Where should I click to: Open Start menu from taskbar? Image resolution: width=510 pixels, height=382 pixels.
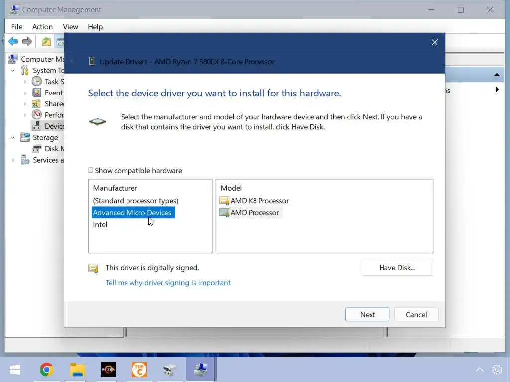(x=15, y=370)
